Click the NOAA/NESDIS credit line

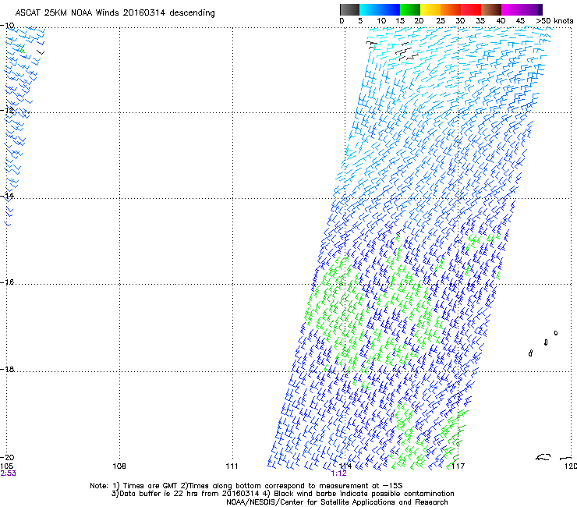pyautogui.click(x=337, y=502)
